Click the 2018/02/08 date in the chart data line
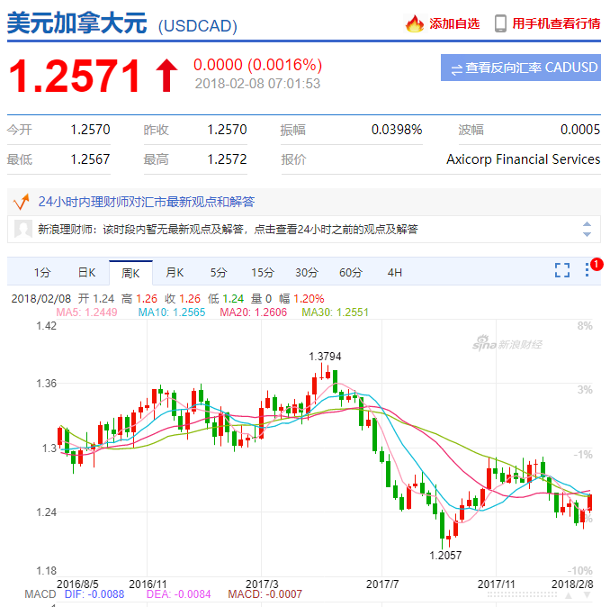Image resolution: width=610 pixels, height=607 pixels. tap(41, 299)
